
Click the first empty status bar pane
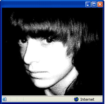[x=14, y=99]
